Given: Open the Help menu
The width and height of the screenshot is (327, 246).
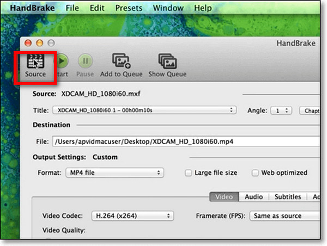Looking at the screenshot, I should [203, 8].
